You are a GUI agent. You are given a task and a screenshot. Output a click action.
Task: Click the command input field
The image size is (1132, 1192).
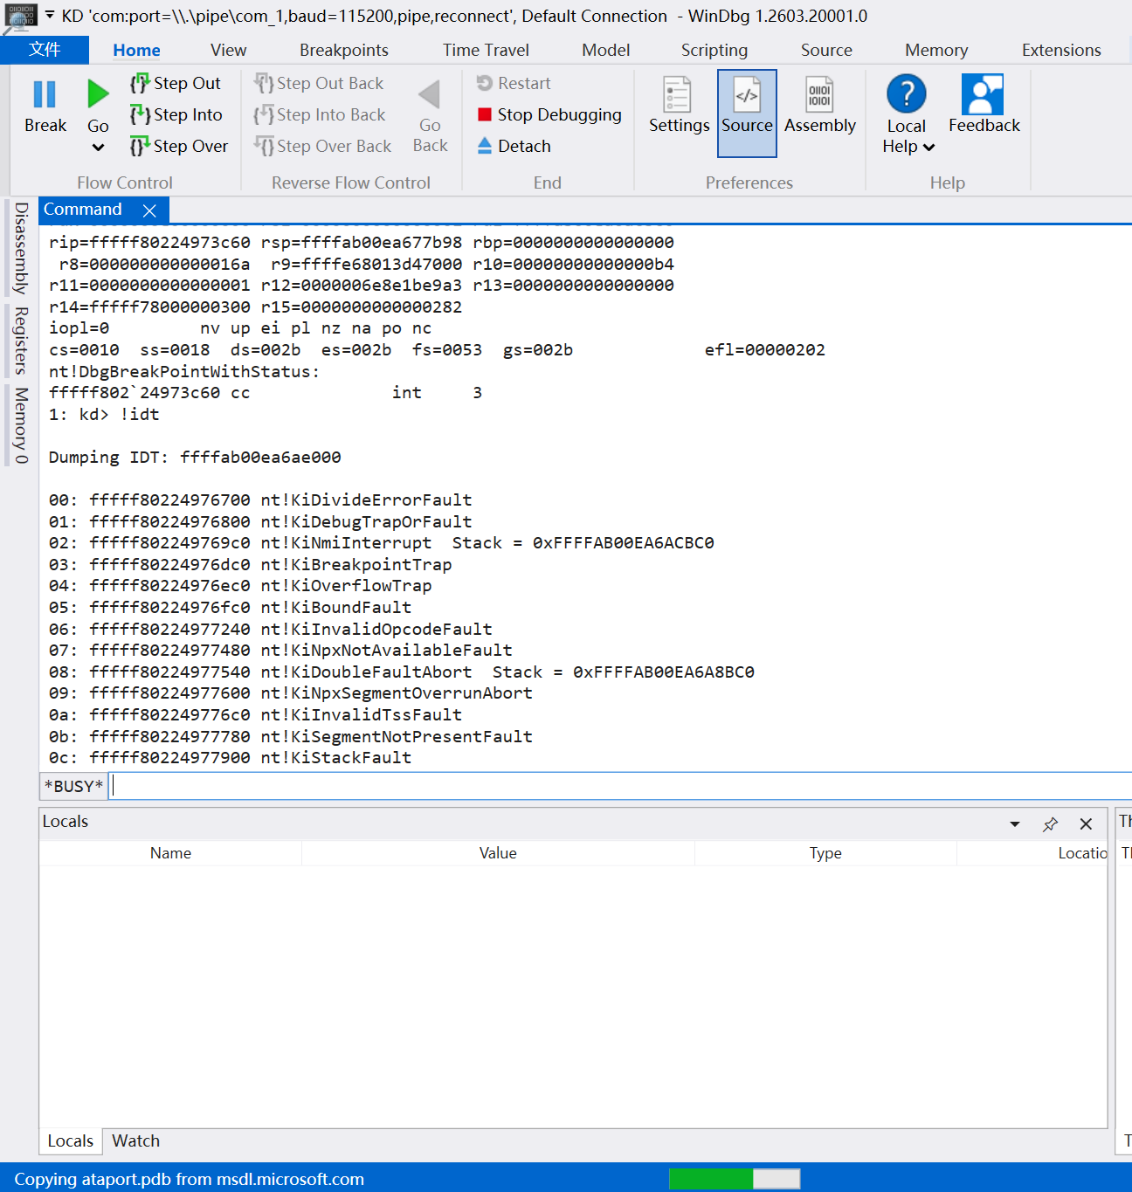pyautogui.click(x=621, y=786)
